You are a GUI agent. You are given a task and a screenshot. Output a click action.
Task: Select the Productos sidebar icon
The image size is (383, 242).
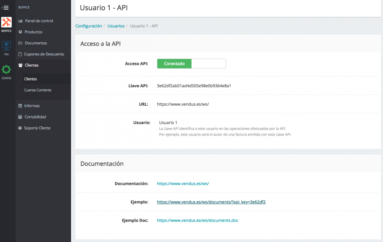pyautogui.click(x=20, y=31)
